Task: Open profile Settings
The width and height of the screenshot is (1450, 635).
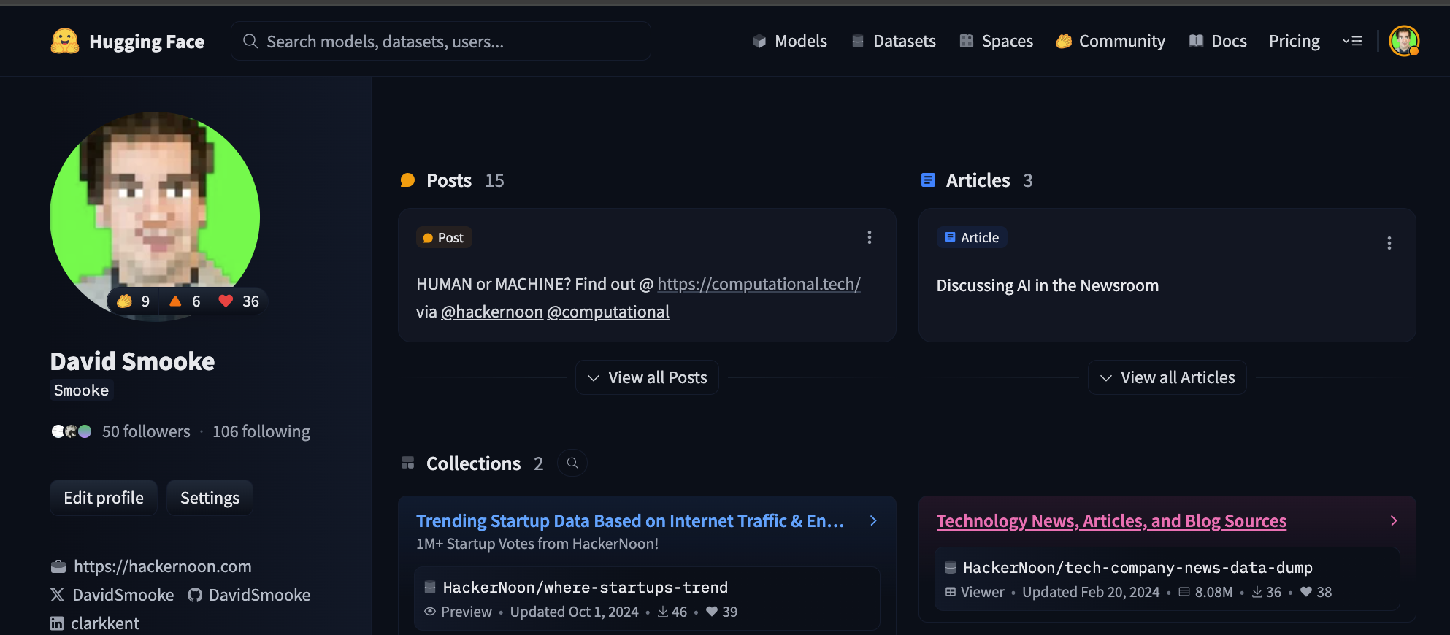Action: coord(210,498)
